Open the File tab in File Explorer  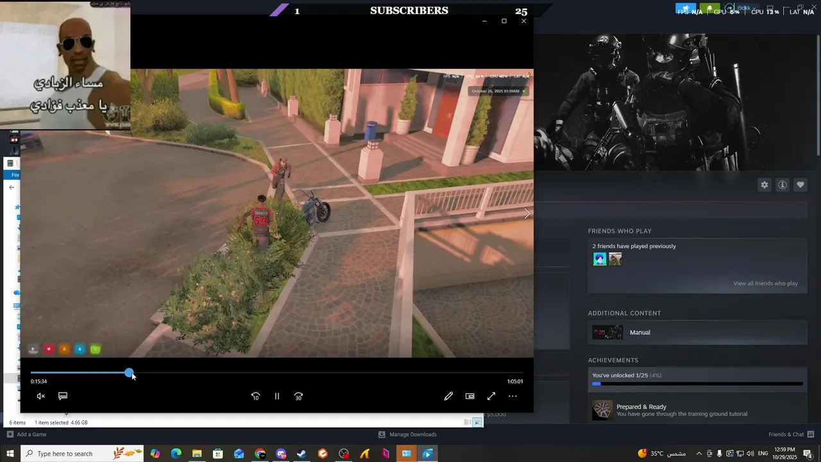click(x=15, y=175)
